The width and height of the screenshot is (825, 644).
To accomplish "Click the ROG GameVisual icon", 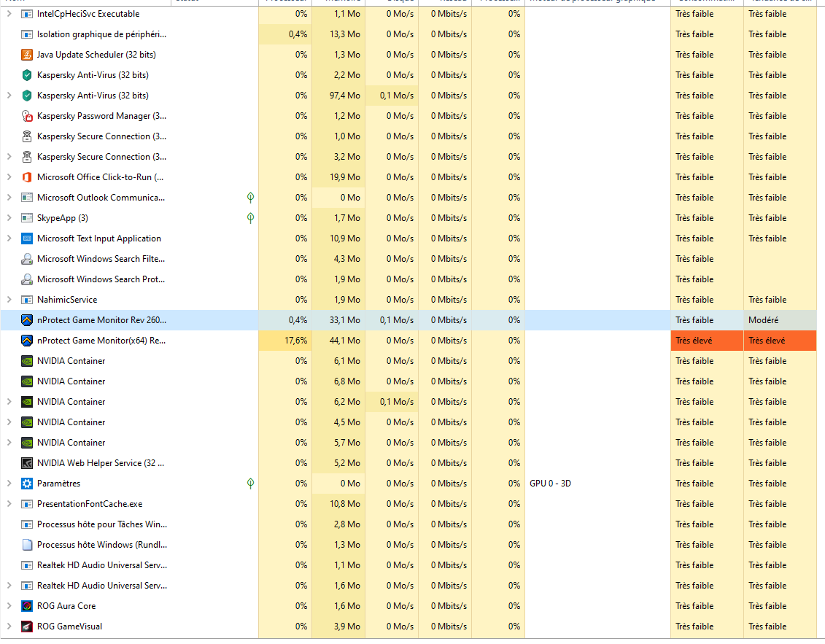I will (x=27, y=626).
